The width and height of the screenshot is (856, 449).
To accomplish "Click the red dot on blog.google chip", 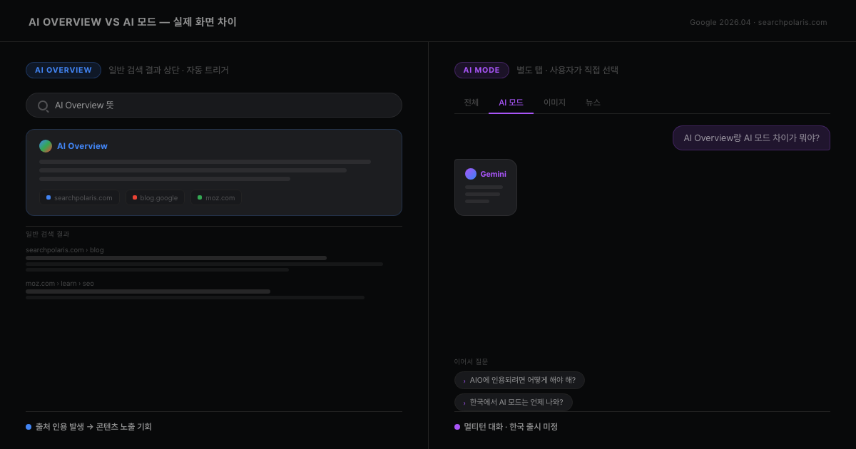I will coord(134,197).
